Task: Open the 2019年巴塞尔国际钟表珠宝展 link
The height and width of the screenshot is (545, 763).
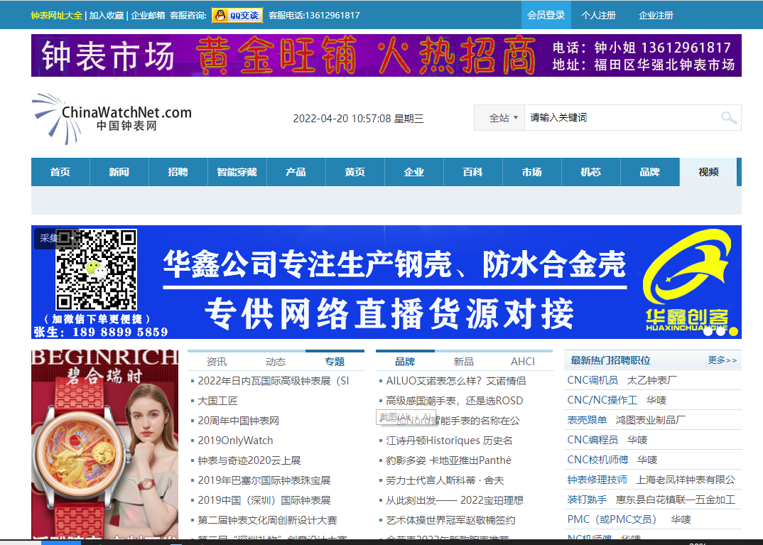Action: point(264,481)
